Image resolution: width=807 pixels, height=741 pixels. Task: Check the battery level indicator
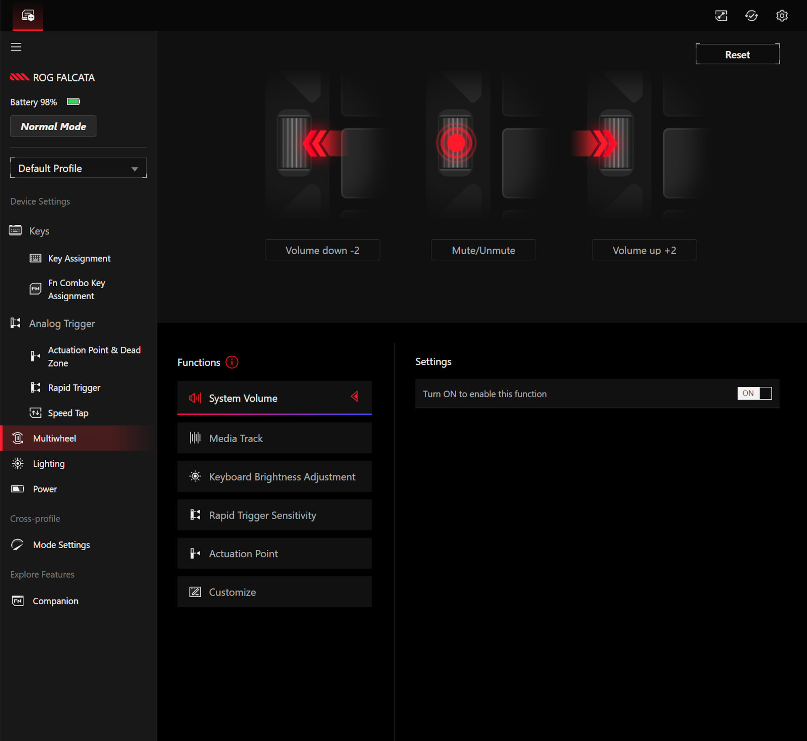[73, 101]
